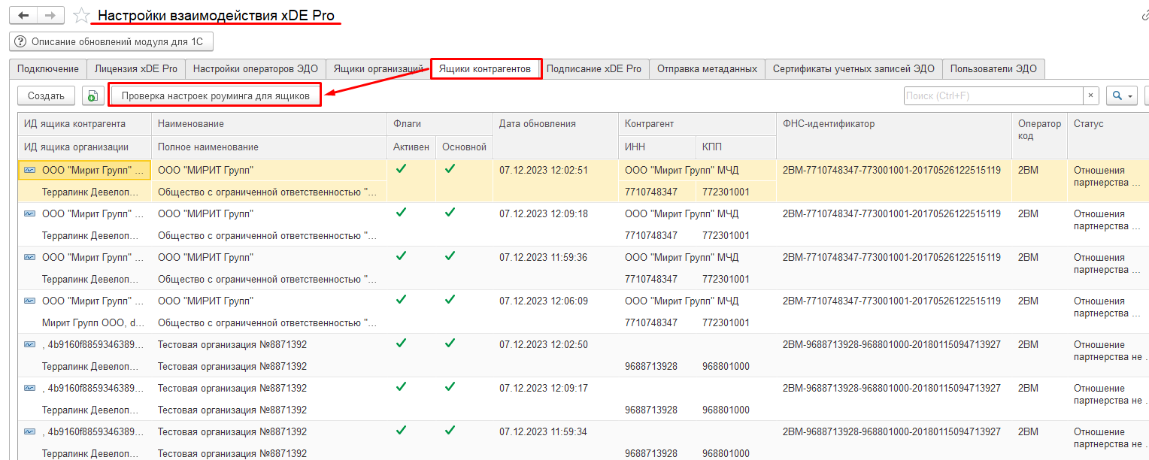Open the Подписание xDE Pro tab
Screen dimensions: 1149x460
(594, 68)
